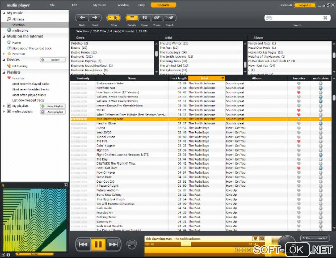This screenshot has height=258, width=336.
Task: Open the Artist column sort dropdown arrow
Action: (x=223, y=78)
